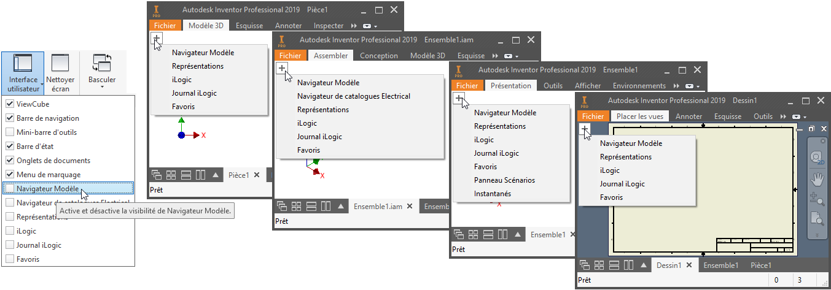Check the Journal iLogic checkbox
Image resolution: width=831 pixels, height=290 pixels.
tap(10, 245)
